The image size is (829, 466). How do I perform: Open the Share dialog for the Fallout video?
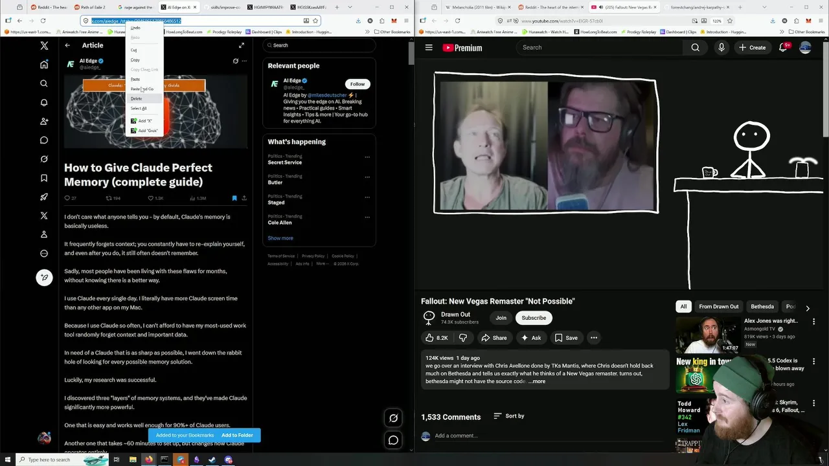tap(494, 337)
